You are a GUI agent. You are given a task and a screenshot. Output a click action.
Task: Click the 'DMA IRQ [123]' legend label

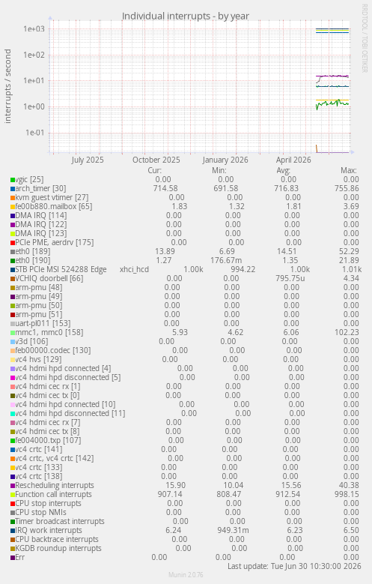click(x=41, y=233)
